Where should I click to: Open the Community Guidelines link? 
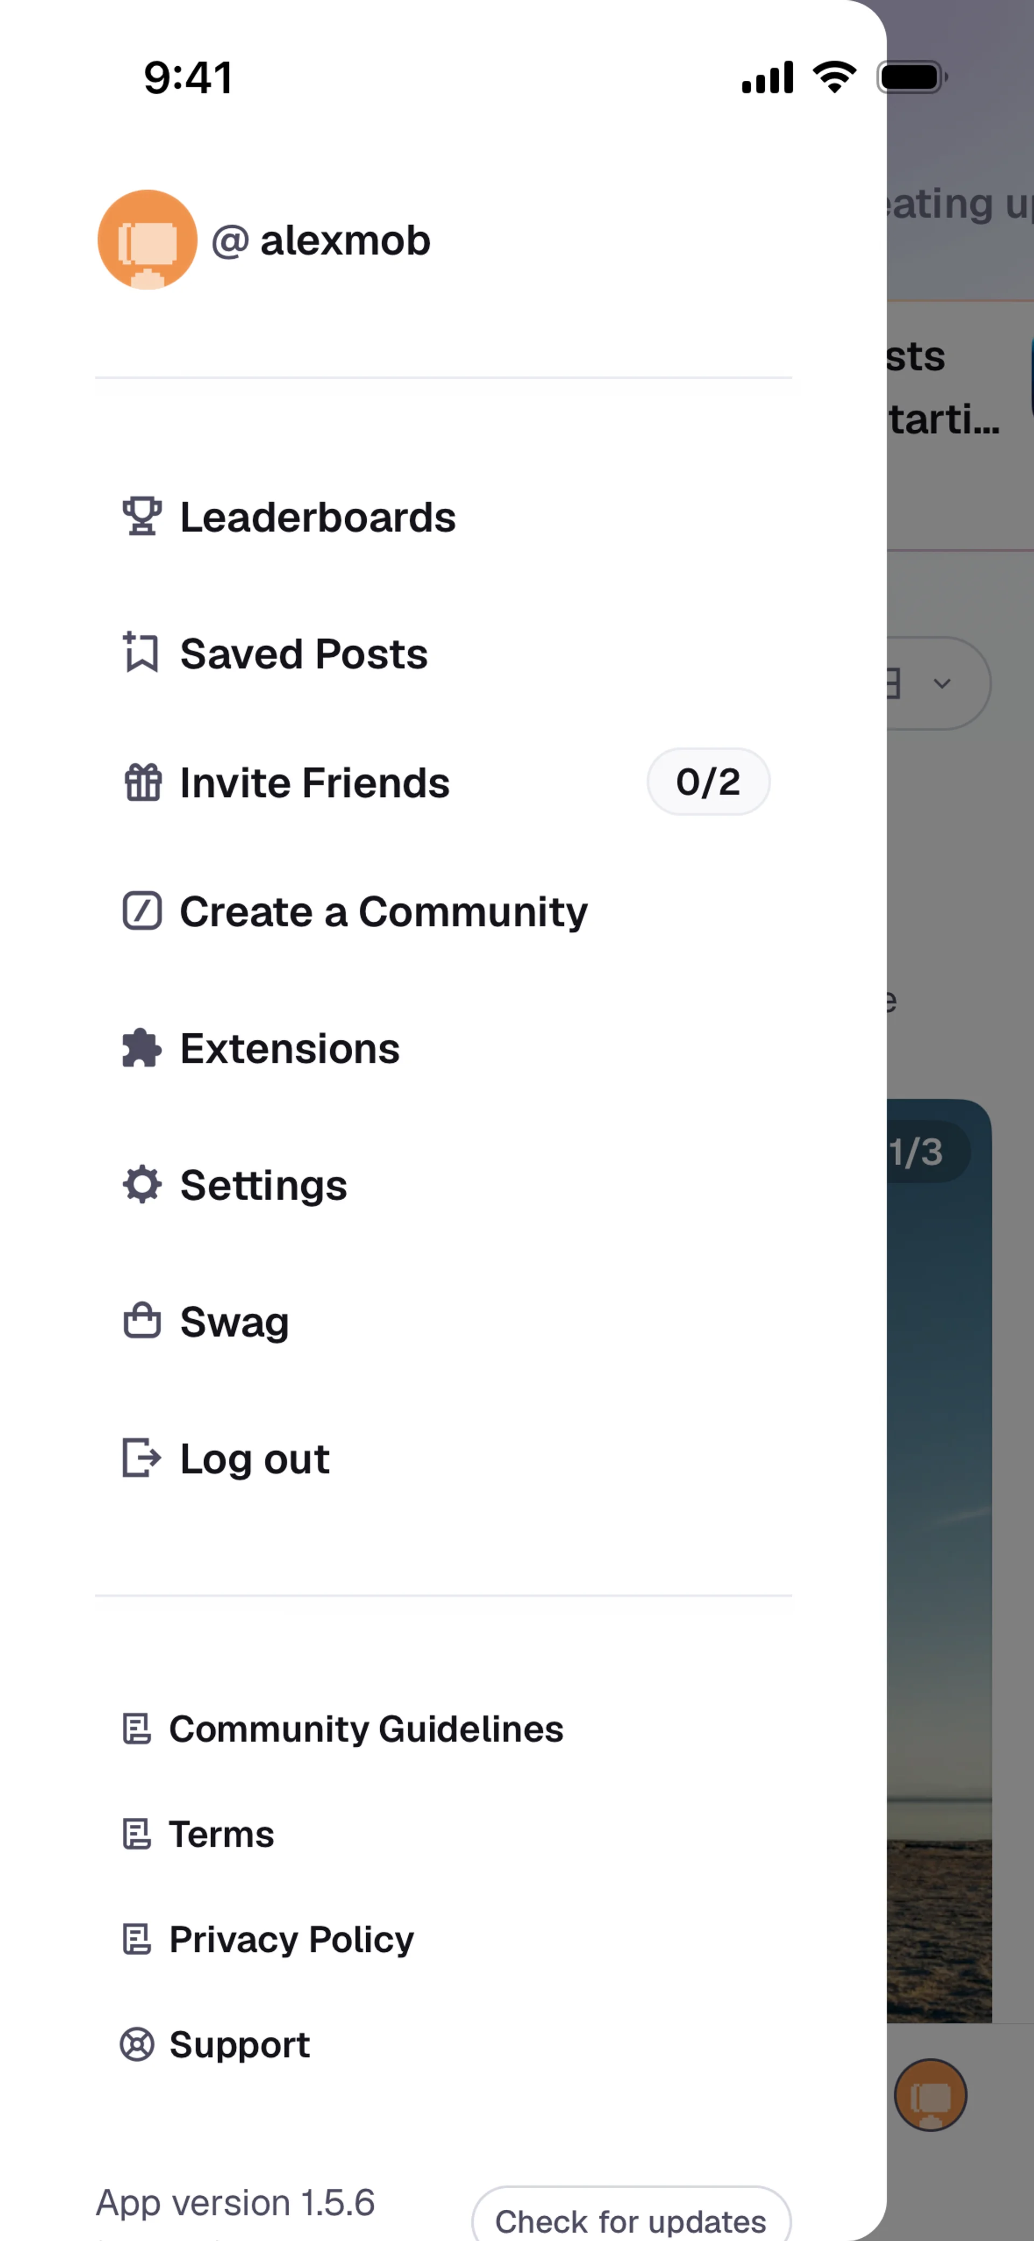[366, 1728]
